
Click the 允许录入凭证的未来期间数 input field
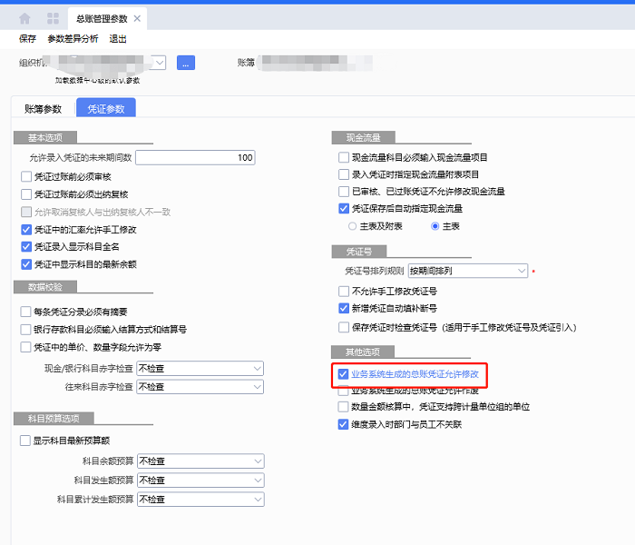click(195, 157)
